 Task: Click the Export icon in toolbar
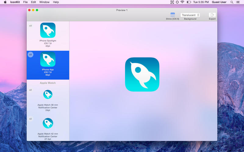pos(212,15)
